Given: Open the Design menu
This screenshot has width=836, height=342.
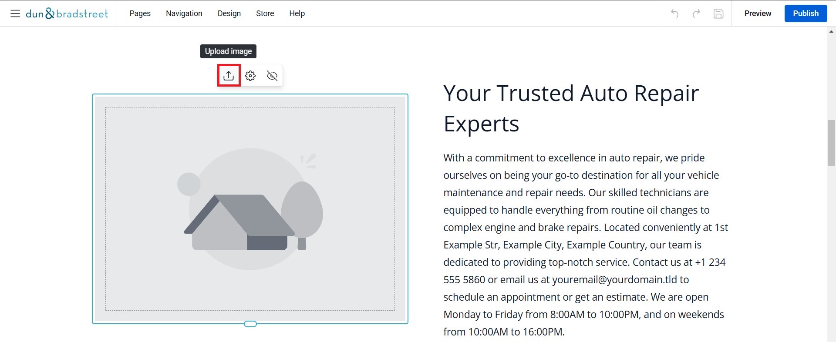Looking at the screenshot, I should (229, 13).
